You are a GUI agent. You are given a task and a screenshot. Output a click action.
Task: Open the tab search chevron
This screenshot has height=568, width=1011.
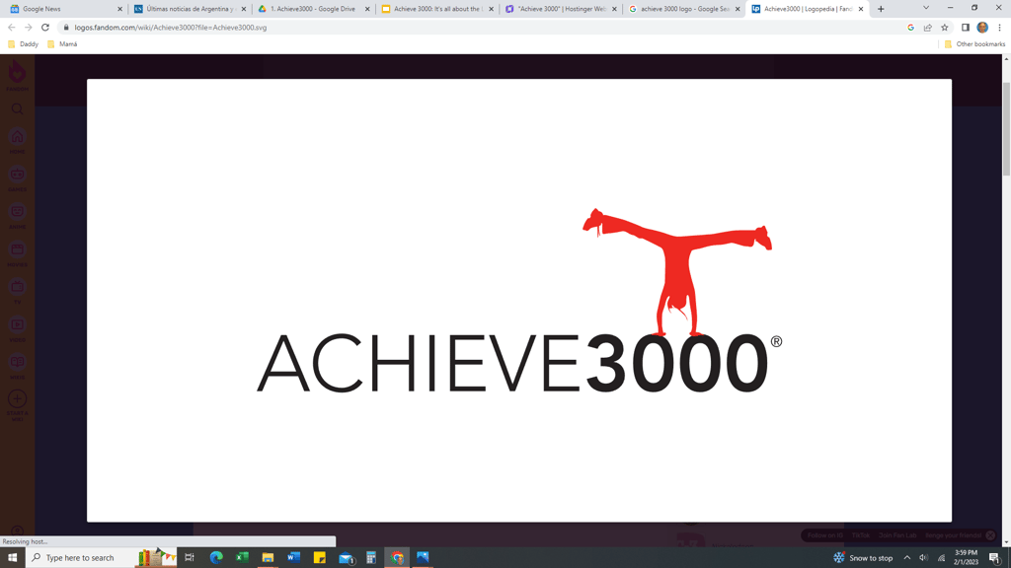[926, 8]
